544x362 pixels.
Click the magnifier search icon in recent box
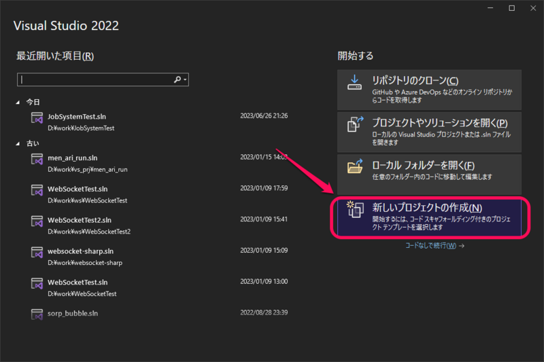coord(177,79)
